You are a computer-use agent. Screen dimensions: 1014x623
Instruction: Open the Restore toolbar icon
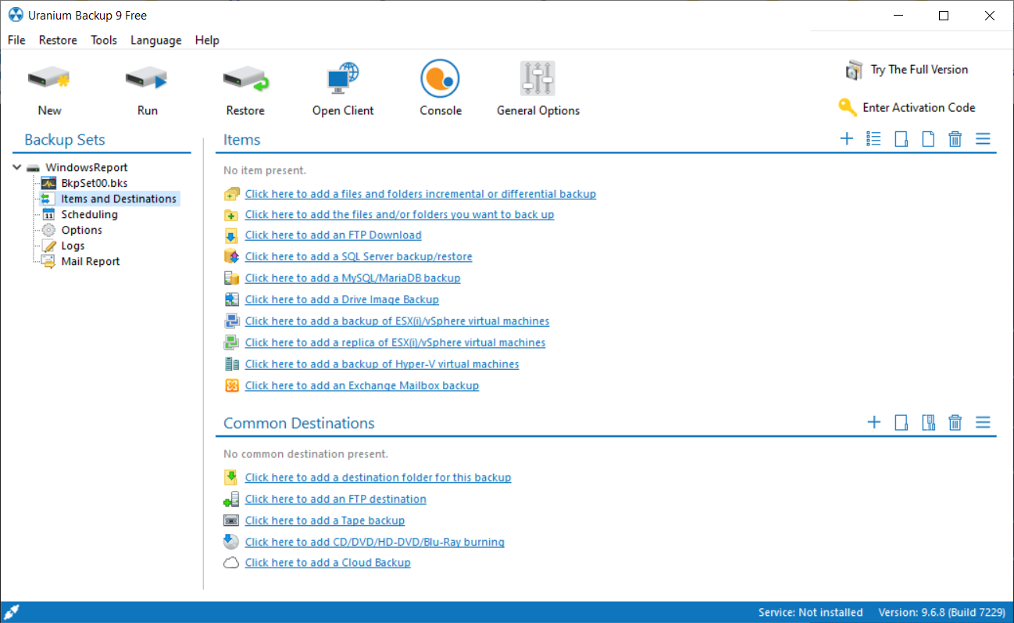pyautogui.click(x=245, y=80)
